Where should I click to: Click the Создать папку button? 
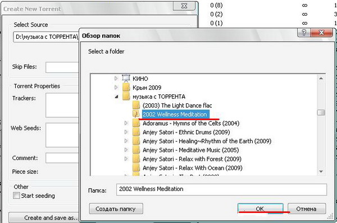point(116,208)
